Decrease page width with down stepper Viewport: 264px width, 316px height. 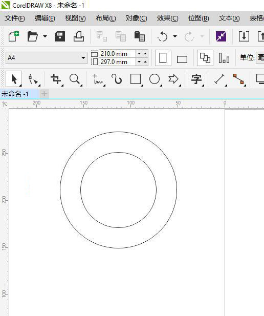(139, 54)
